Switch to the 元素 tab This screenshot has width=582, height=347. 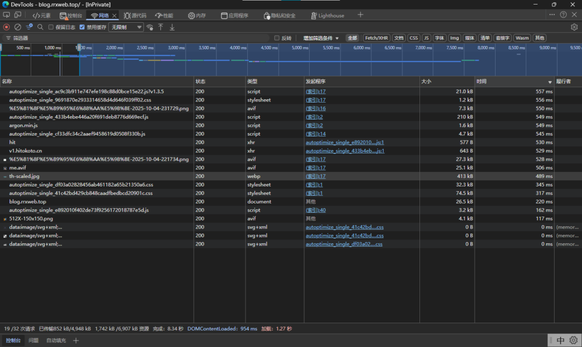41,15
